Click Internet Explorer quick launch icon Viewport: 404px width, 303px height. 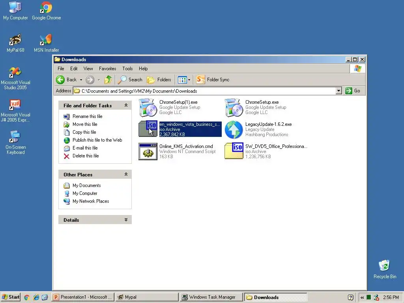[x=36, y=297]
